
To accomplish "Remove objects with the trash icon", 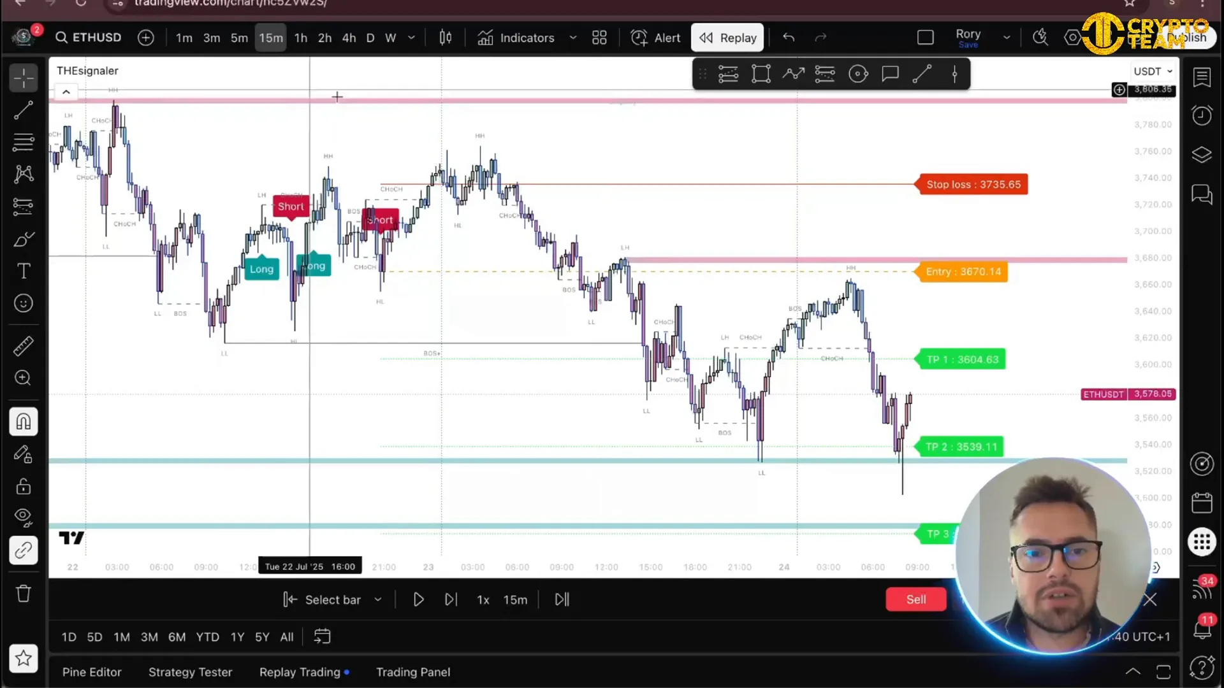I will (x=24, y=594).
